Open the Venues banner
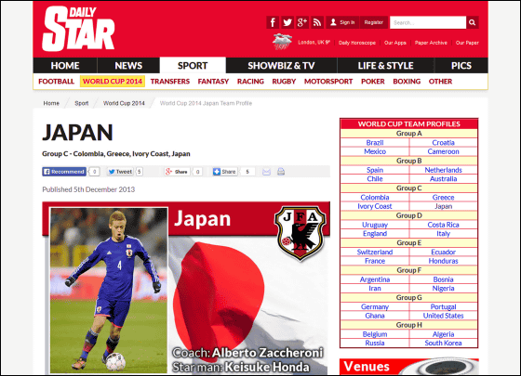 (409, 367)
